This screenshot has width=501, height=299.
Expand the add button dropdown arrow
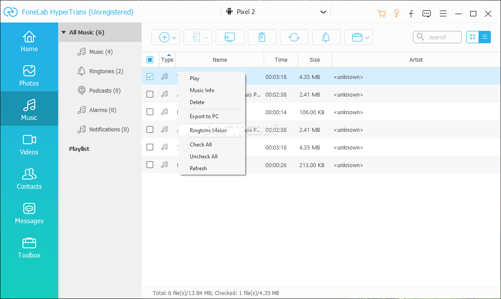174,37
